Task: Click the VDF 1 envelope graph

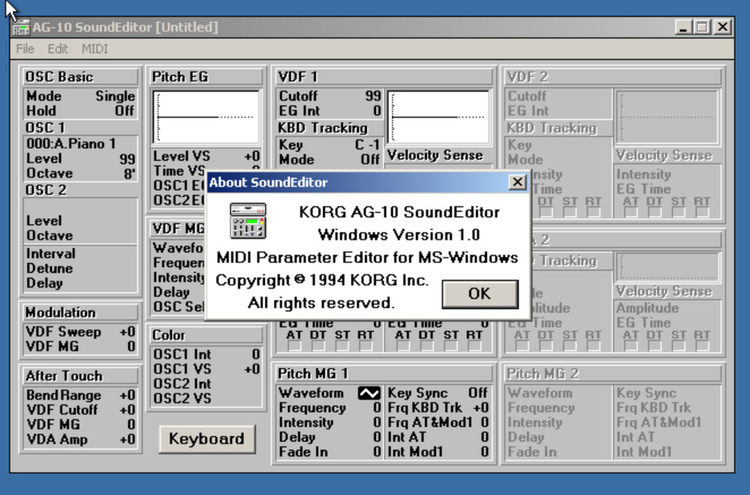Action: [439, 118]
